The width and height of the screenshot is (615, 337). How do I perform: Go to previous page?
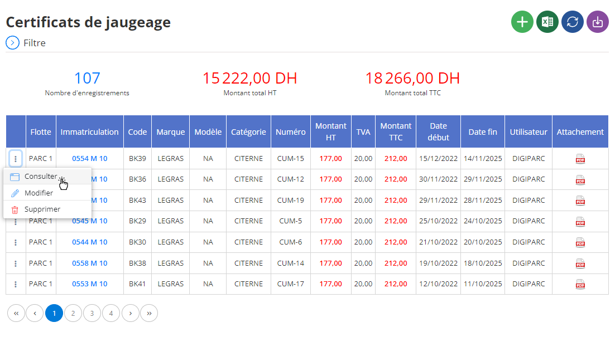pyautogui.click(x=35, y=313)
